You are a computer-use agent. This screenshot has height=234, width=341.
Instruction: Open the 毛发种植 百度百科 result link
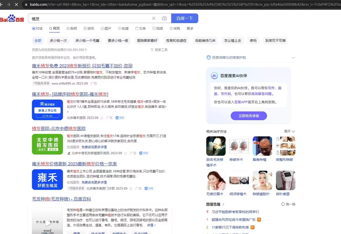coord(62,199)
